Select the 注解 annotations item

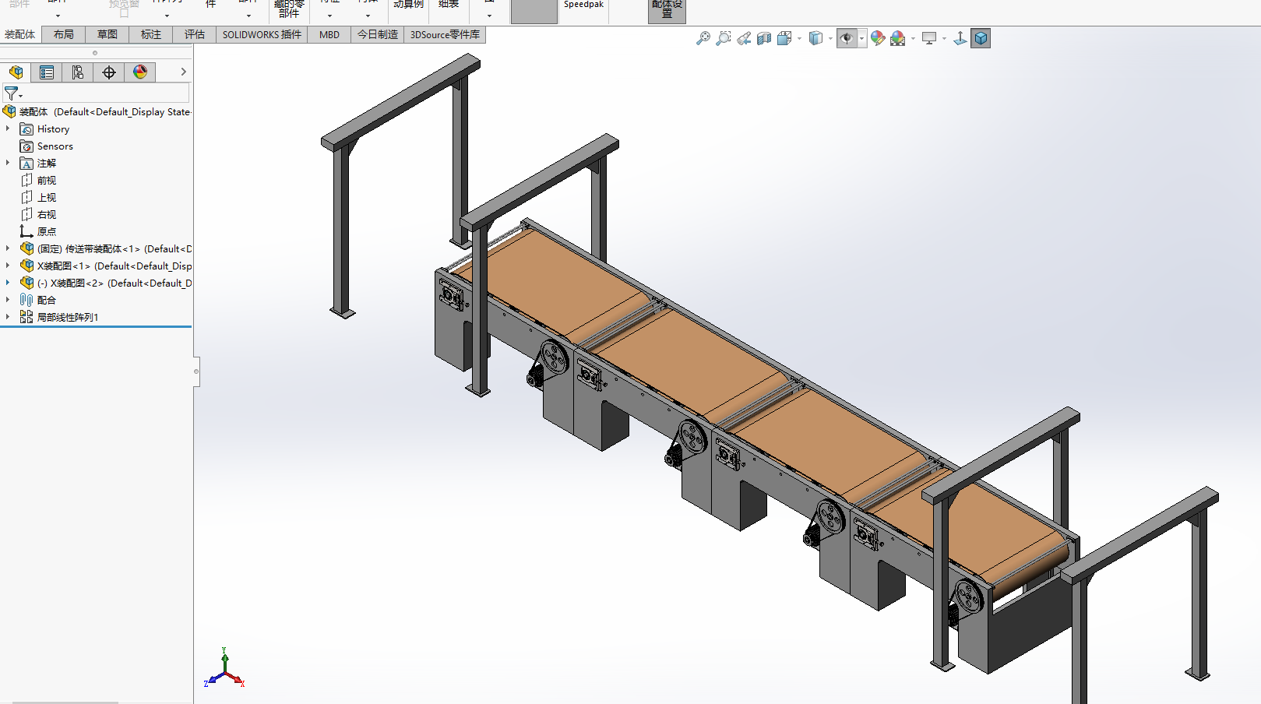(38, 164)
